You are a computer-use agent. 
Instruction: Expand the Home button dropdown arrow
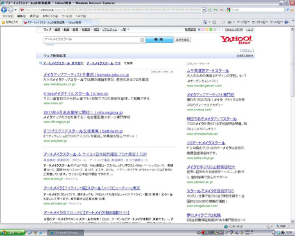click(209, 22)
